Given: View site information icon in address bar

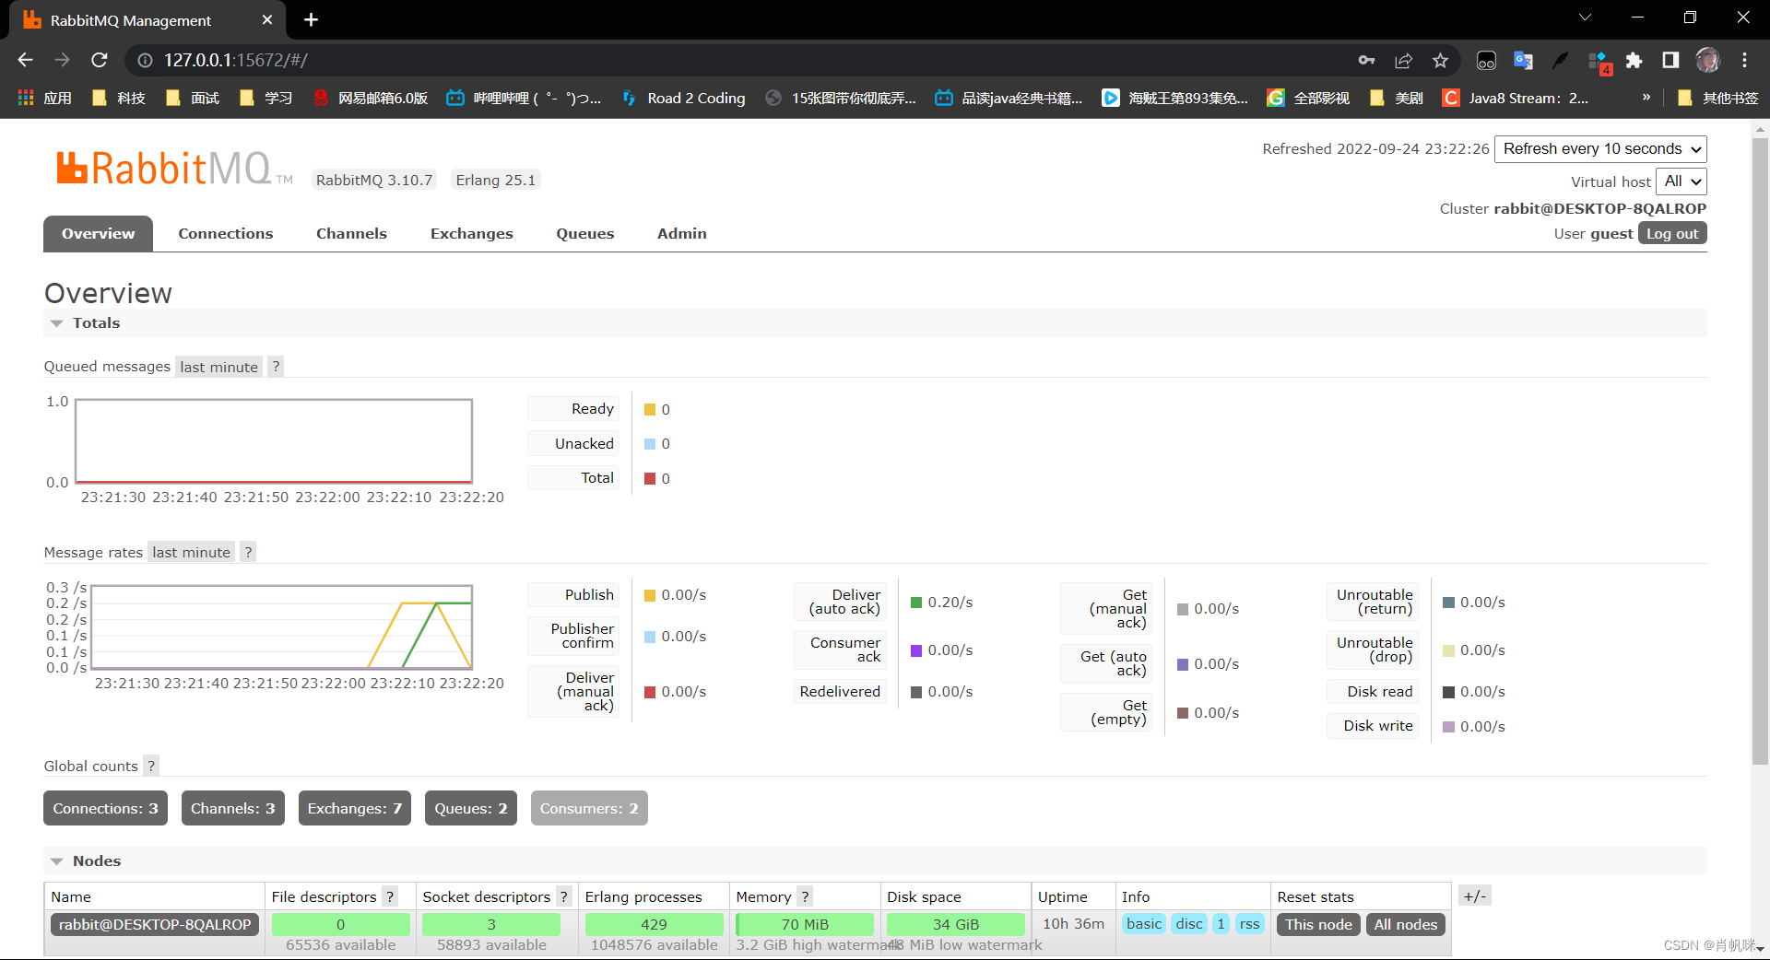Looking at the screenshot, I should pyautogui.click(x=145, y=60).
